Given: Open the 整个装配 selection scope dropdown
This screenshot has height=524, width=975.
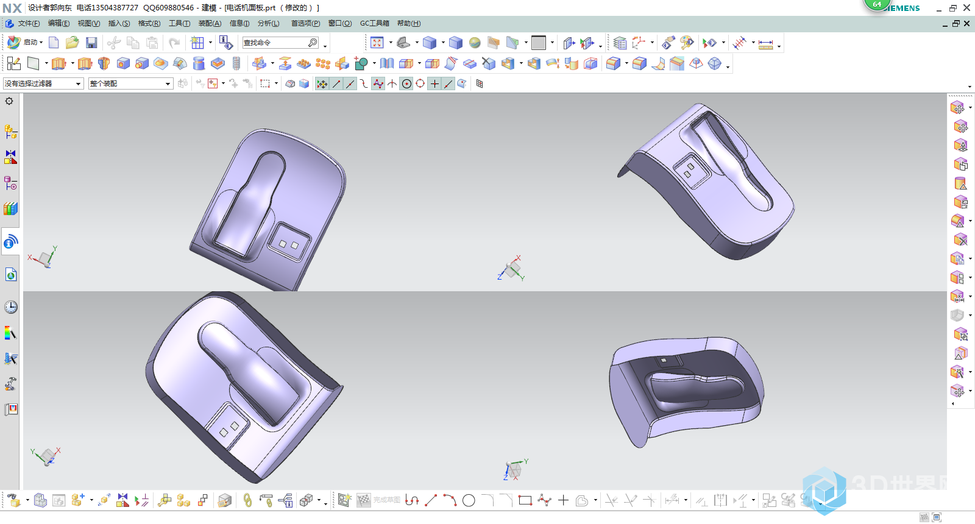Looking at the screenshot, I should click(x=130, y=84).
